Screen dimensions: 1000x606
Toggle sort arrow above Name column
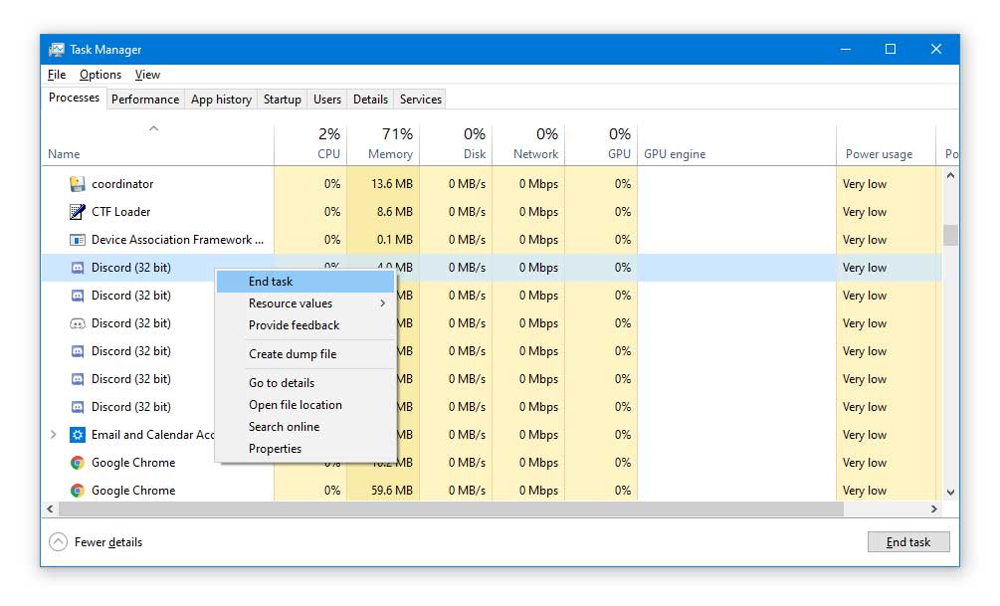pyautogui.click(x=153, y=128)
